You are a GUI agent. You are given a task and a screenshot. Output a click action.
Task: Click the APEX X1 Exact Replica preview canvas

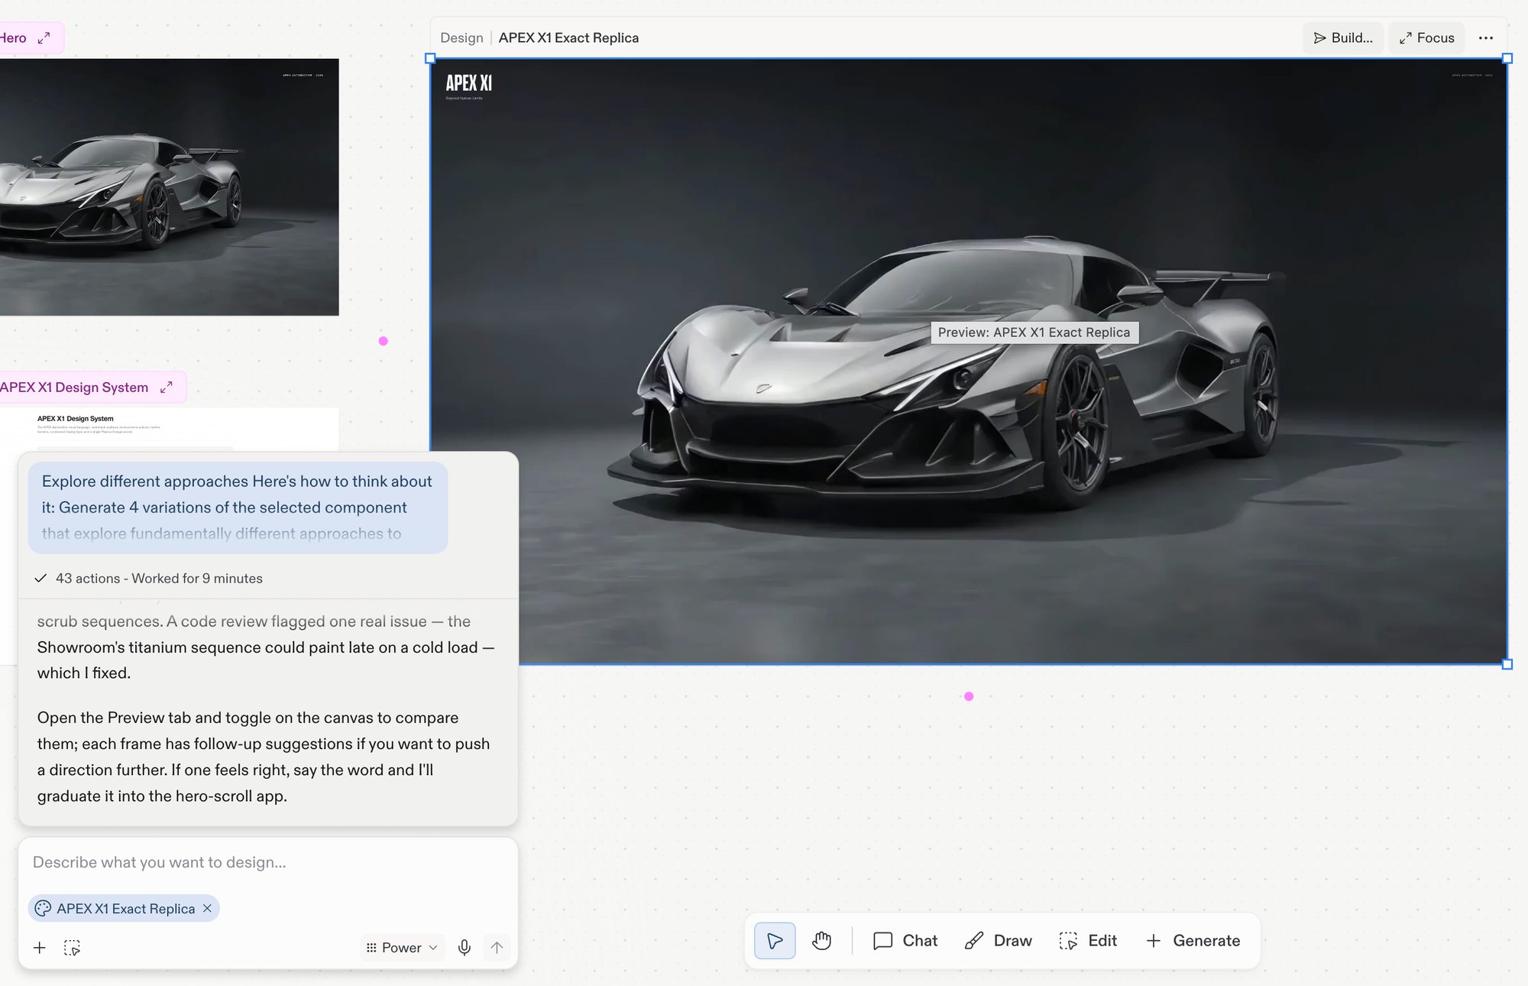click(x=969, y=361)
